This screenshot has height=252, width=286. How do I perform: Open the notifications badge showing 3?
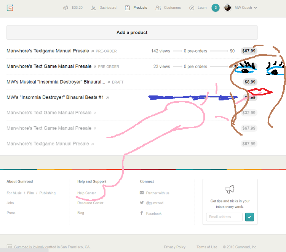click(x=216, y=8)
